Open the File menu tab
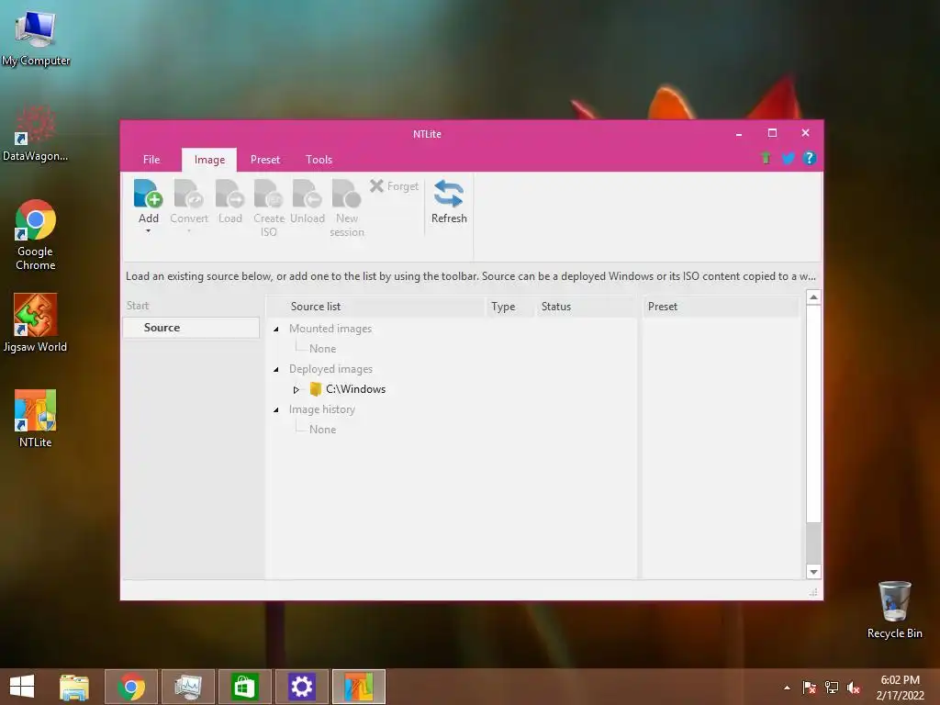The image size is (940, 705). click(x=151, y=160)
